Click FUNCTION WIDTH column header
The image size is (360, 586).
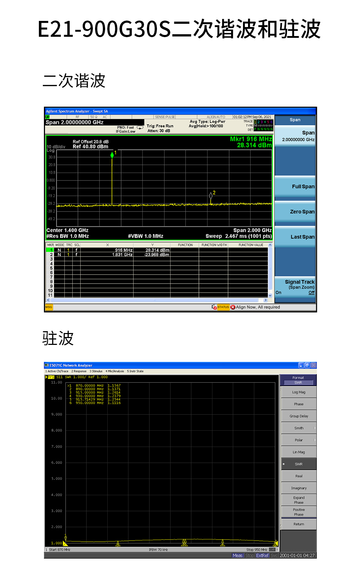(x=214, y=245)
